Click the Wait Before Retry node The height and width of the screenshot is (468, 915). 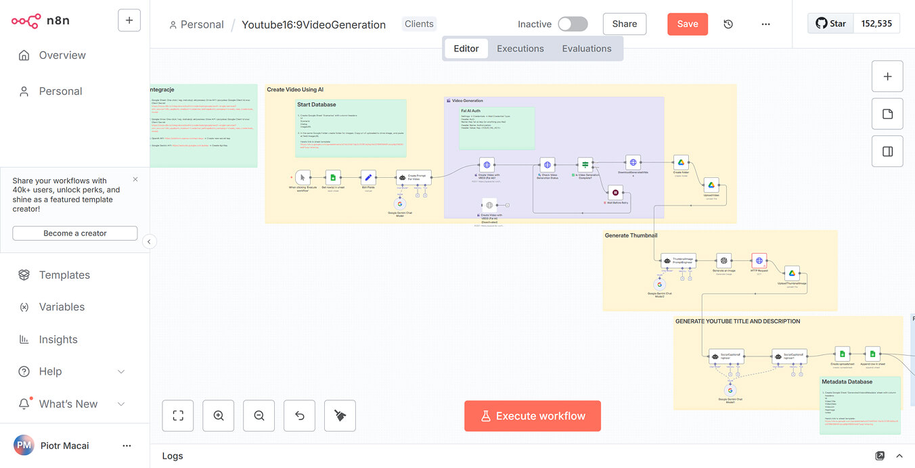[x=615, y=192]
